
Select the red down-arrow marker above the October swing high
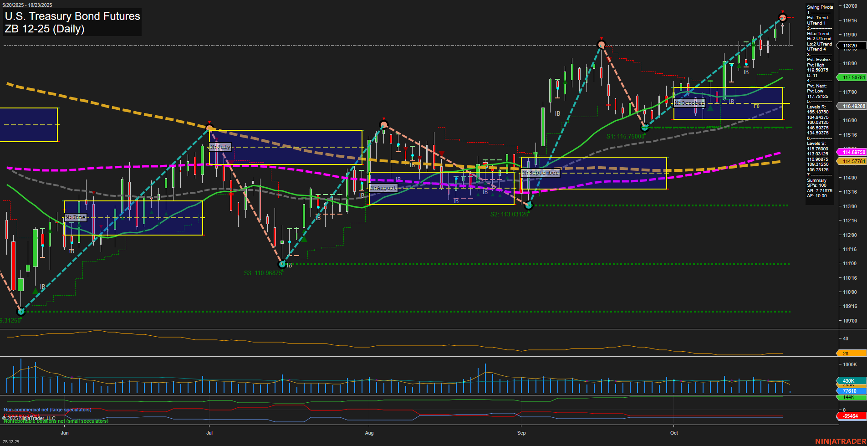point(783,11)
